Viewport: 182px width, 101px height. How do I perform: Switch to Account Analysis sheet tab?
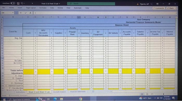tap(60, 92)
